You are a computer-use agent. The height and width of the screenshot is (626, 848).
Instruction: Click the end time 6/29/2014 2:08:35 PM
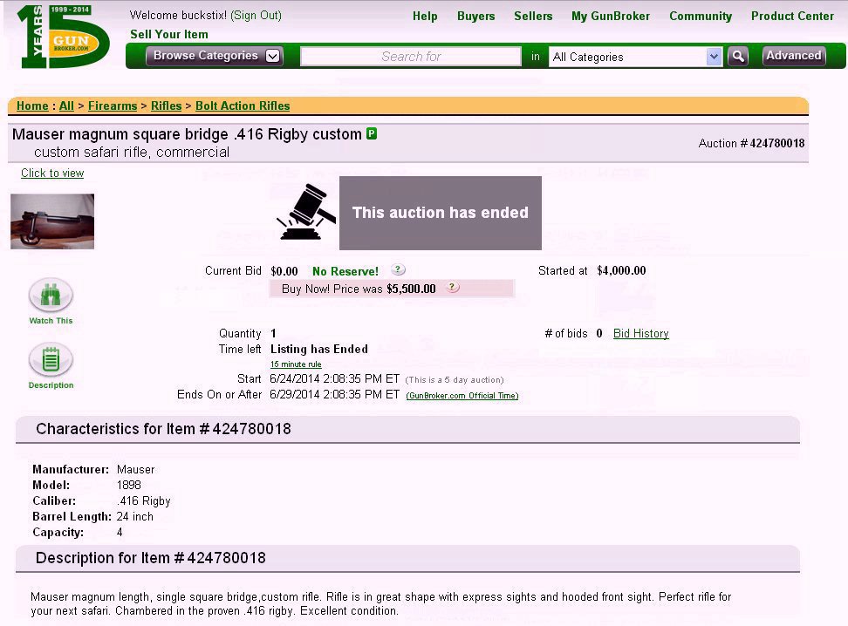[334, 395]
